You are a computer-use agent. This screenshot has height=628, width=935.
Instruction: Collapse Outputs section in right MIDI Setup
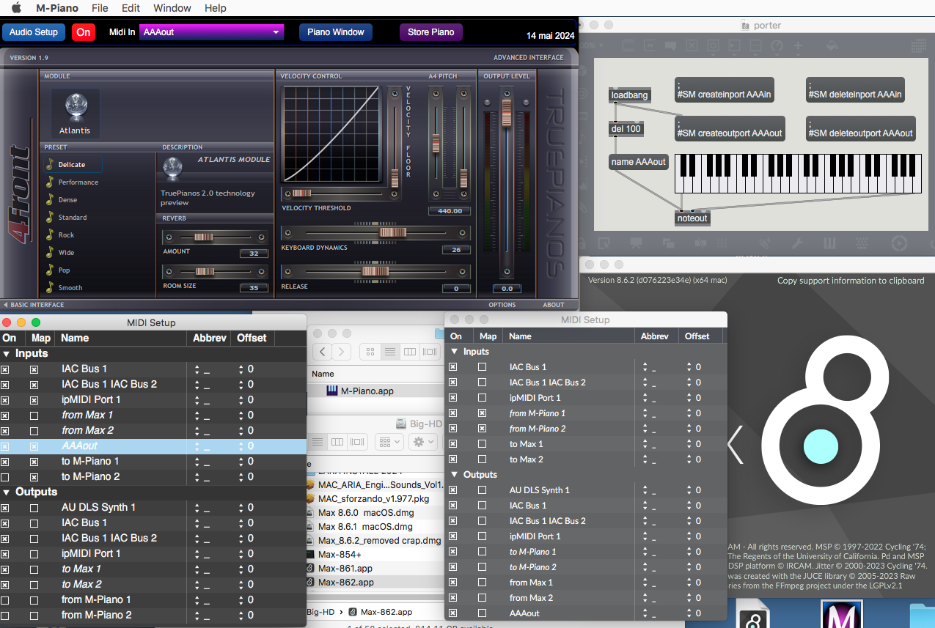click(455, 475)
